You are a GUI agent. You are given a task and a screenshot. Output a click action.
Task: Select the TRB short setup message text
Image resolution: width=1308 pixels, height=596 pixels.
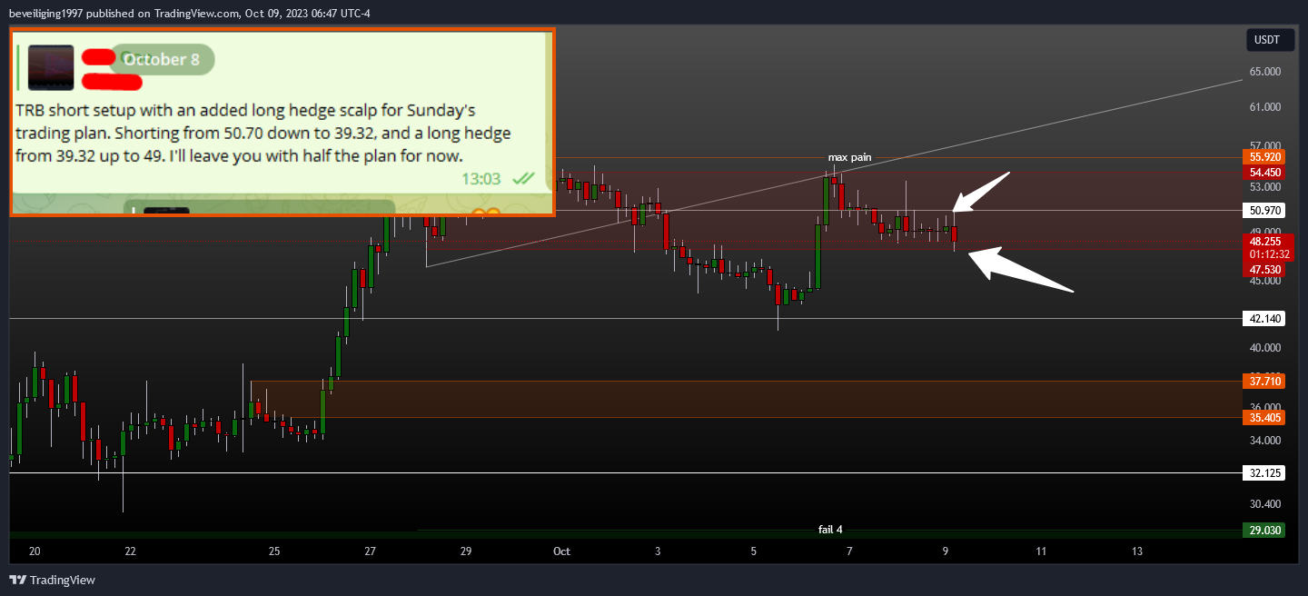tap(263, 133)
